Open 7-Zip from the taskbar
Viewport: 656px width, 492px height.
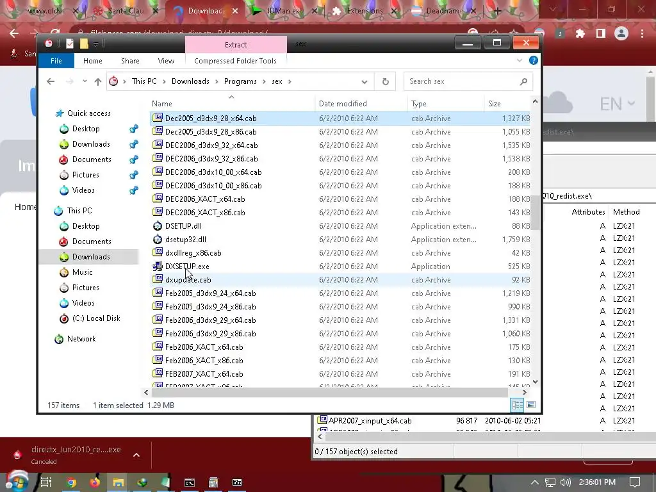[x=237, y=482]
